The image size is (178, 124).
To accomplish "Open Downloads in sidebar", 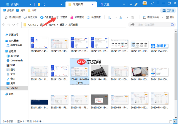I will (x=15, y=61).
